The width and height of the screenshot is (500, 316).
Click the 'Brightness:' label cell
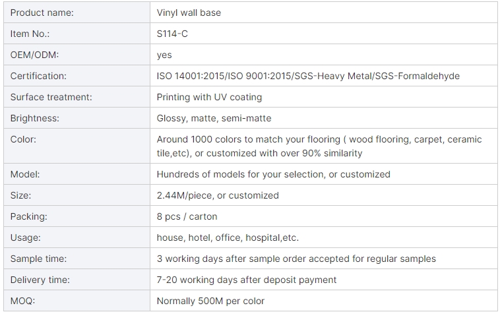coord(35,118)
